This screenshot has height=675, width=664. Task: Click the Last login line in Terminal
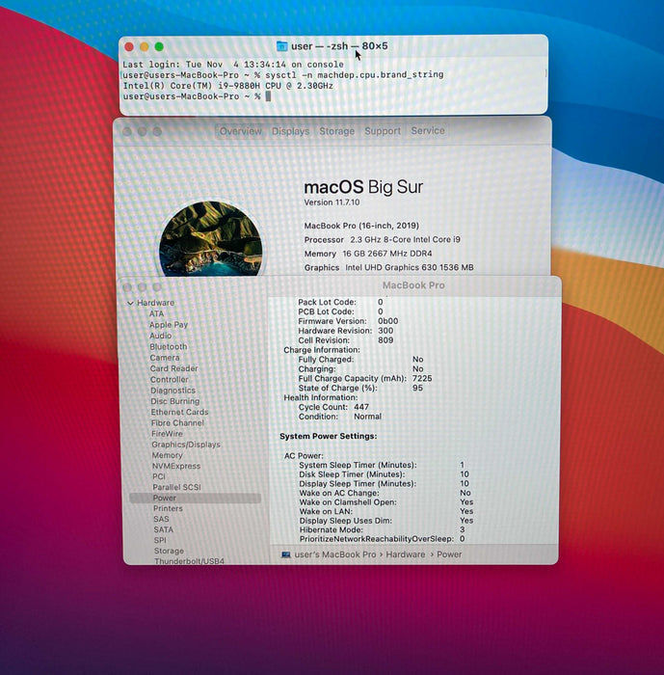tap(233, 65)
